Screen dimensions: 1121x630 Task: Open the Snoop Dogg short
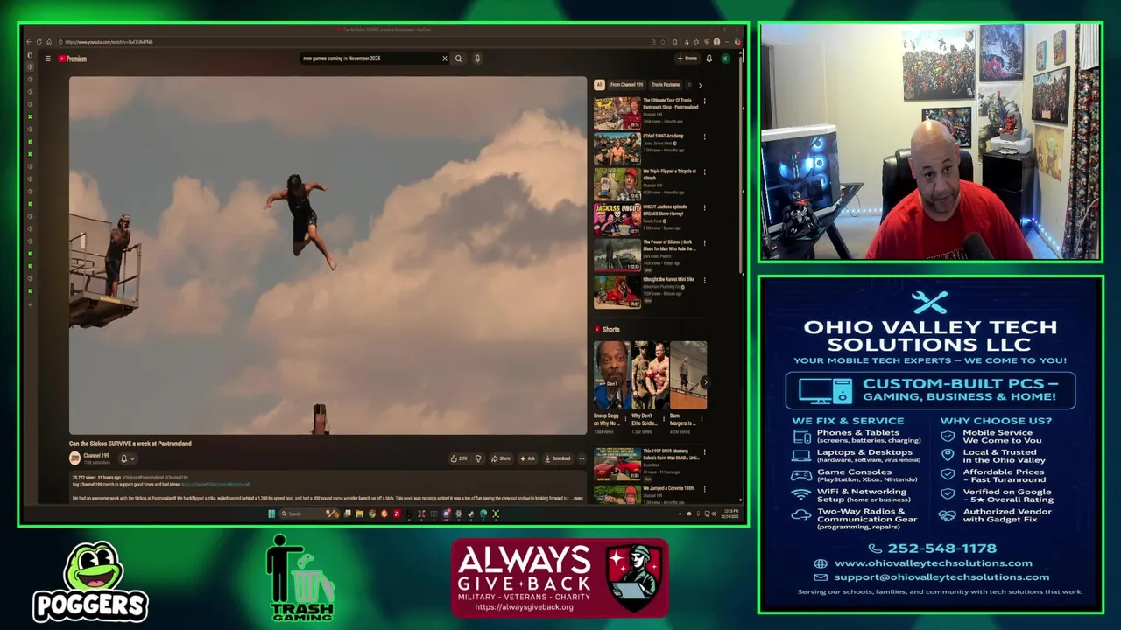tap(611, 375)
